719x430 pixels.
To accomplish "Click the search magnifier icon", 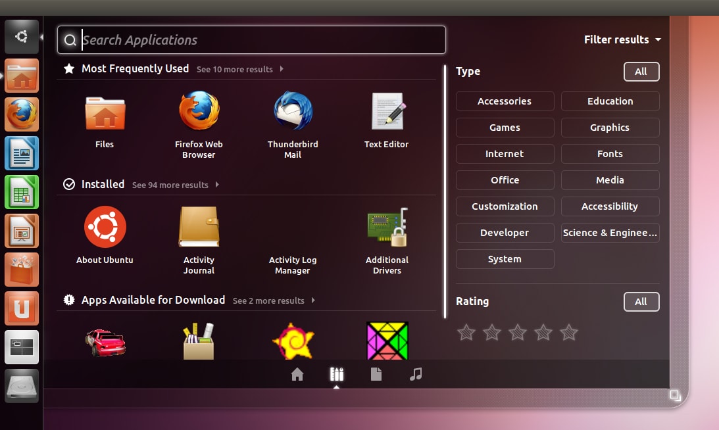I will coord(70,40).
